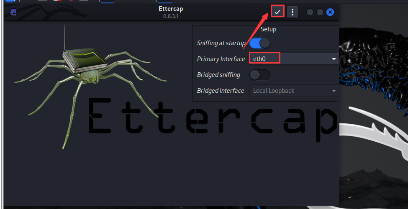Open the Primary Interface eth0 dropdown

click(x=294, y=59)
